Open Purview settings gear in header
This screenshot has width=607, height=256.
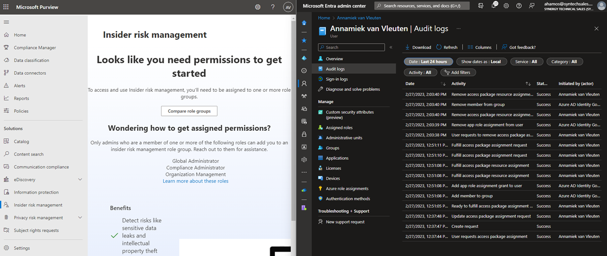258,7
